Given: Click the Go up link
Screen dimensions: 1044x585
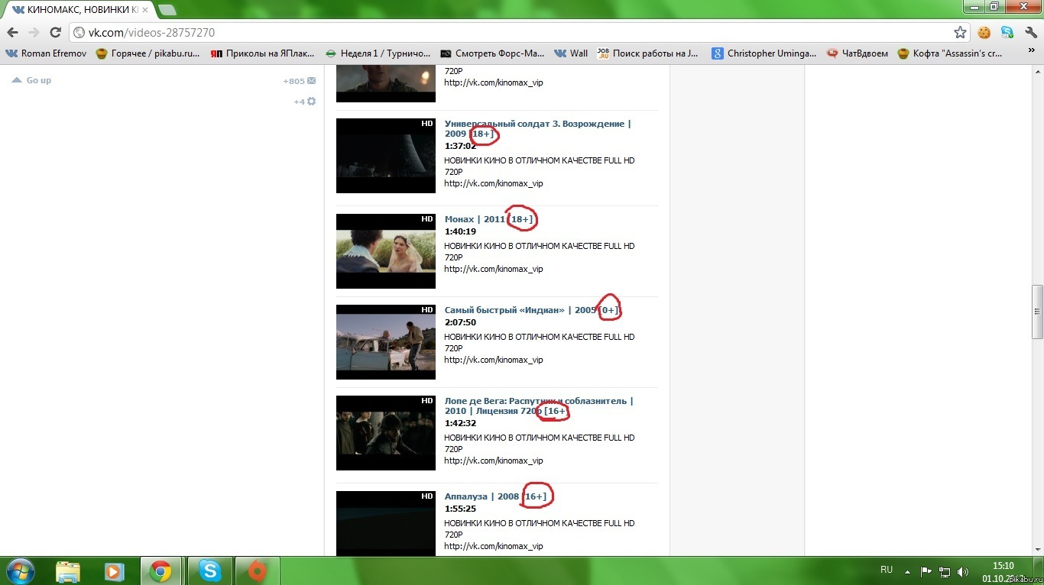Looking at the screenshot, I should coord(38,80).
